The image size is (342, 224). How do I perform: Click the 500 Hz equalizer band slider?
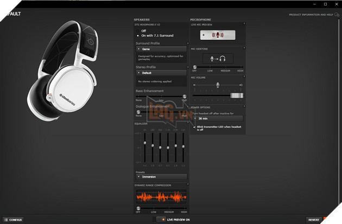[160, 148]
